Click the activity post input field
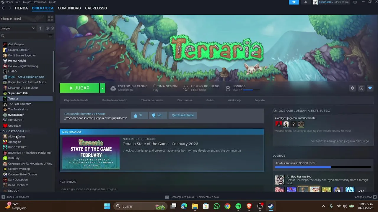The height and width of the screenshot is (212, 378). point(162,189)
